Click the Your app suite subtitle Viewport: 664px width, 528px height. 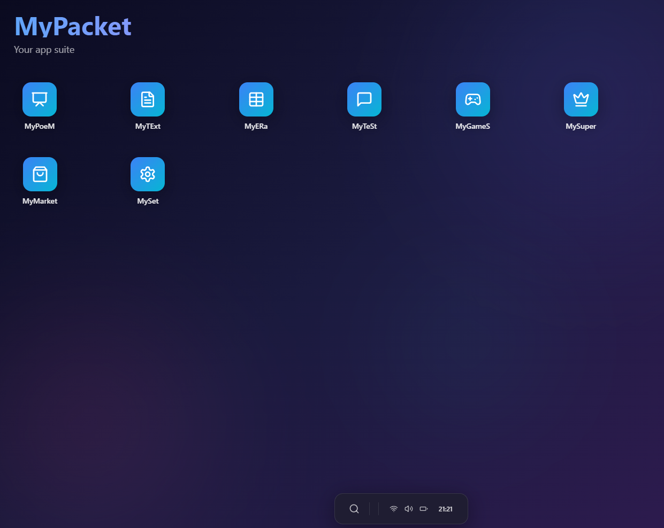(x=44, y=50)
